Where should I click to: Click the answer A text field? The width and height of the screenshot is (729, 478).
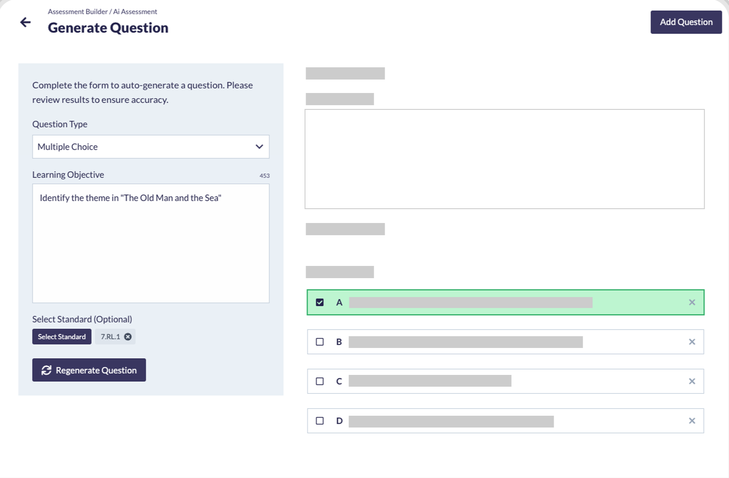470,302
